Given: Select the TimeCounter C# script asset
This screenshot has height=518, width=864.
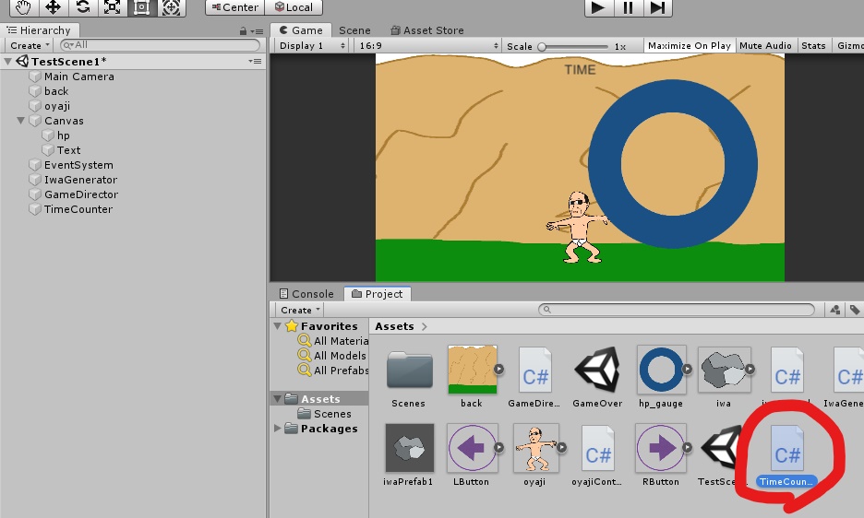Looking at the screenshot, I should pos(786,457).
